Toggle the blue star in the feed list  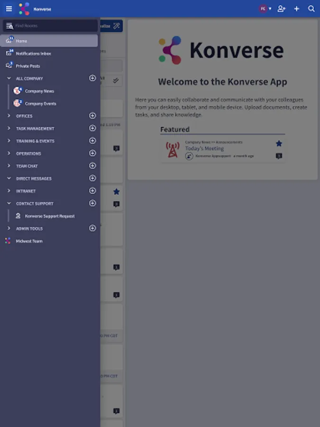point(117,192)
